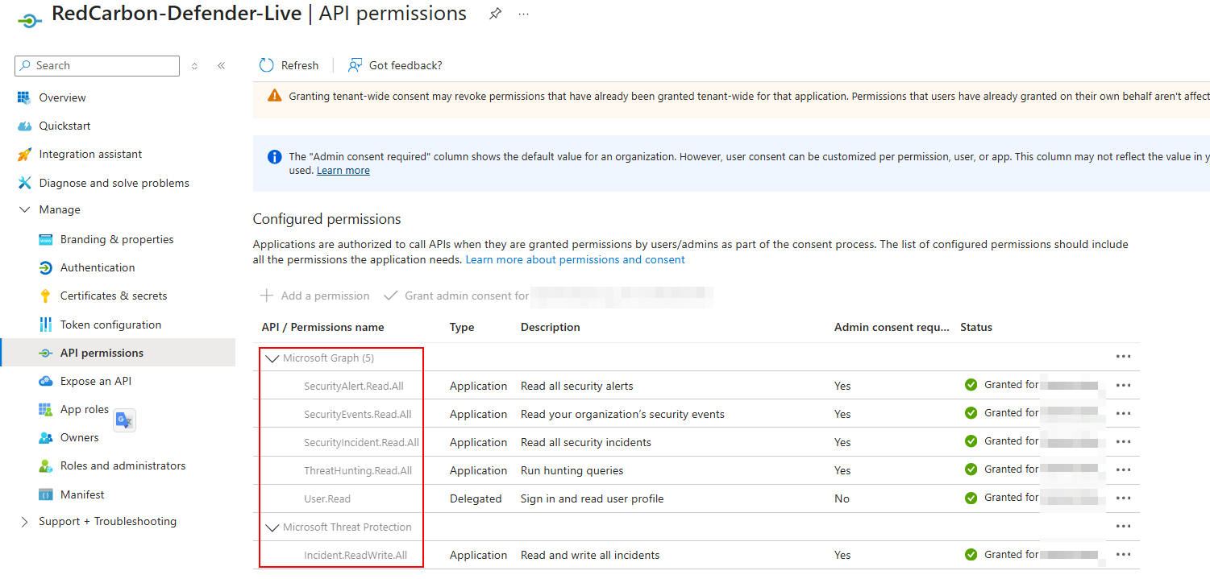Image resolution: width=1210 pixels, height=579 pixels.
Task: Open Learn more about permissions and consent
Action: 575,260
